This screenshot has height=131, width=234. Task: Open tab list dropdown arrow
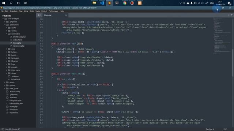click(231, 15)
